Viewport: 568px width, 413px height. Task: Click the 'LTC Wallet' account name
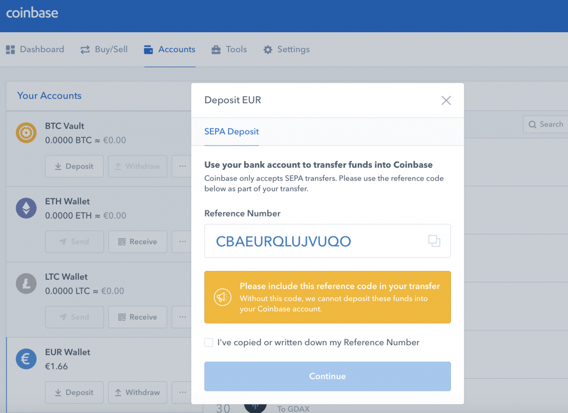click(67, 276)
